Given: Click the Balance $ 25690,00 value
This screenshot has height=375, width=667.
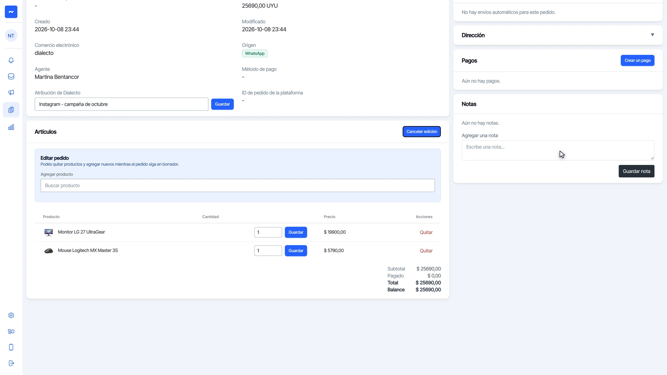Looking at the screenshot, I should pyautogui.click(x=428, y=290).
